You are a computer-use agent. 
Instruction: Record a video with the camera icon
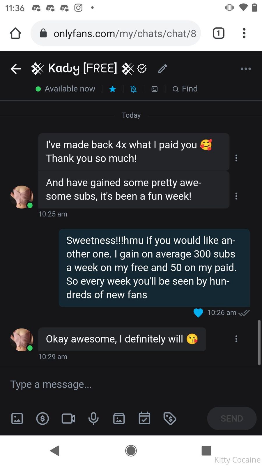pyautogui.click(x=68, y=419)
